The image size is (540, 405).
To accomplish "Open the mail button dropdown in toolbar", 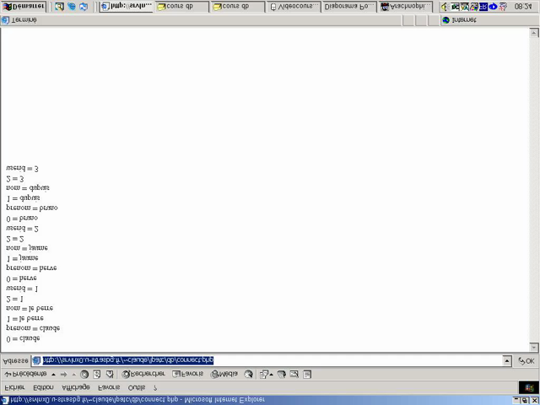I will (273, 374).
